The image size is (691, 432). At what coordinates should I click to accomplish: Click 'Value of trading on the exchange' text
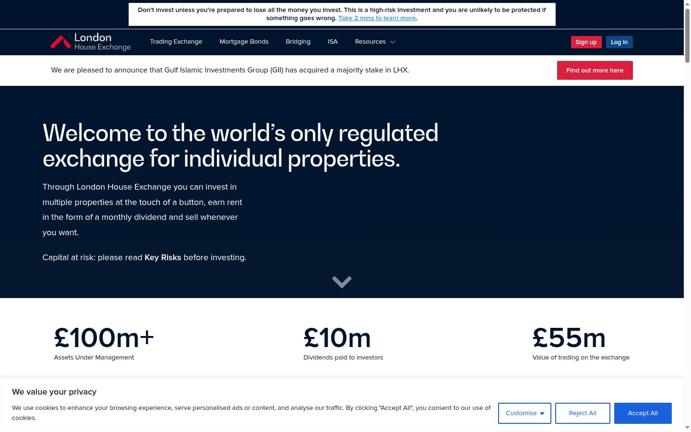[x=581, y=357]
